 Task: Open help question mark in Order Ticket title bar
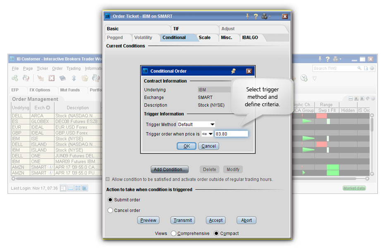coord(256,17)
